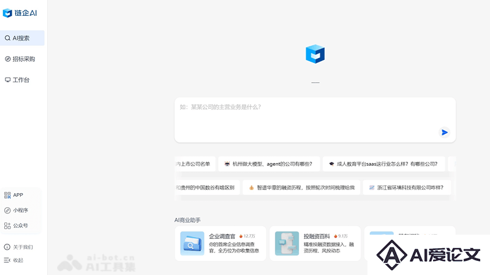Select the 上市公司名单 suggestion chip
The height and width of the screenshot is (275, 490).
click(195, 164)
